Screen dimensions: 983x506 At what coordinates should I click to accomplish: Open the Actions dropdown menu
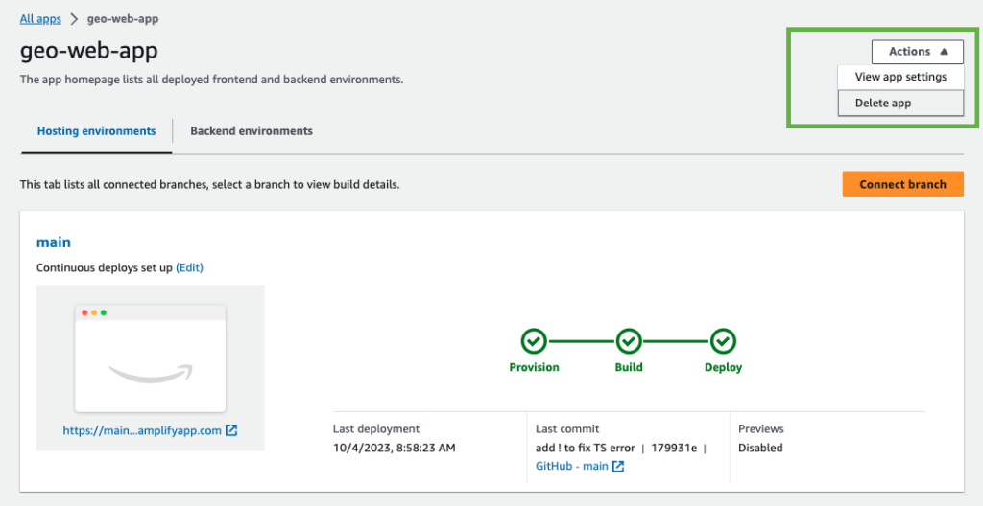pos(917,52)
